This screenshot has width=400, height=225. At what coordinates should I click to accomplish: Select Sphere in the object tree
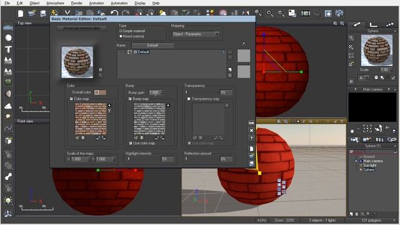click(369, 169)
